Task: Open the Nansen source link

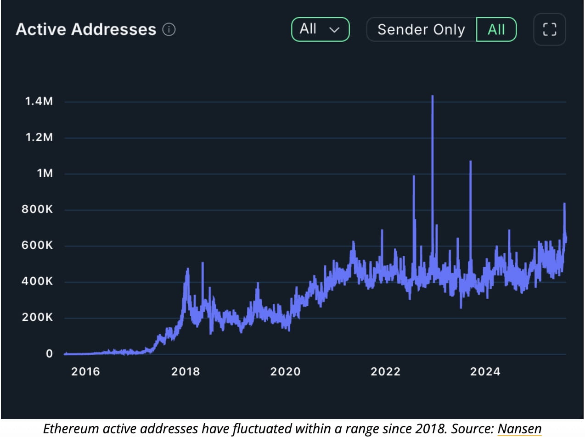Action: [520, 429]
